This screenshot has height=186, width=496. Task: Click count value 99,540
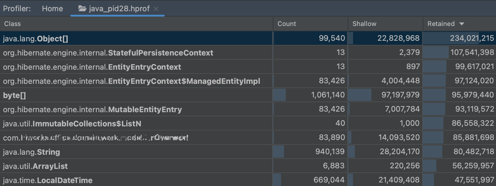332,38
